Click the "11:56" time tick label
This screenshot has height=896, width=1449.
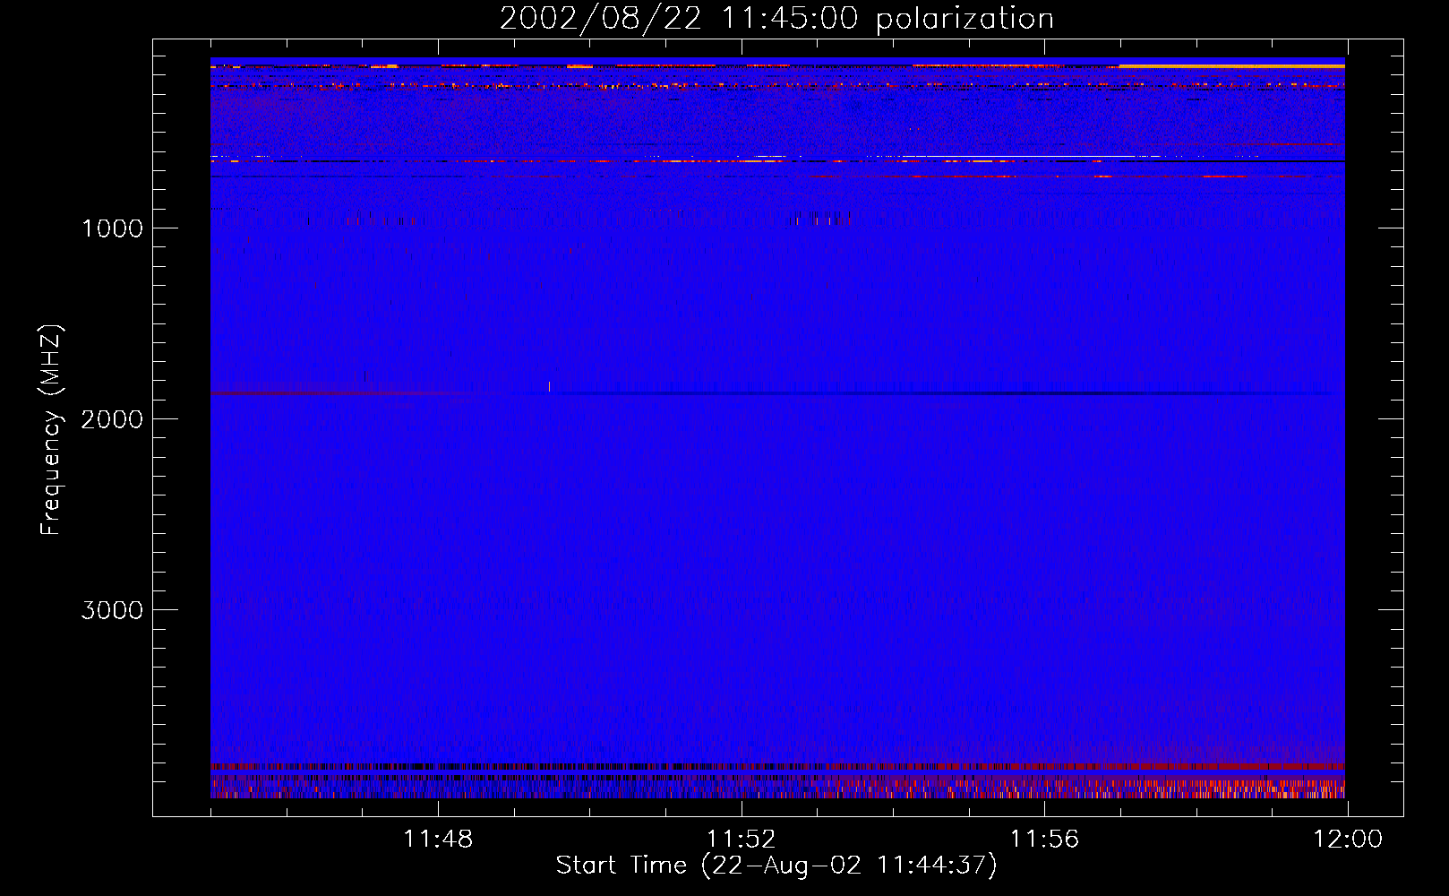(x=1044, y=840)
